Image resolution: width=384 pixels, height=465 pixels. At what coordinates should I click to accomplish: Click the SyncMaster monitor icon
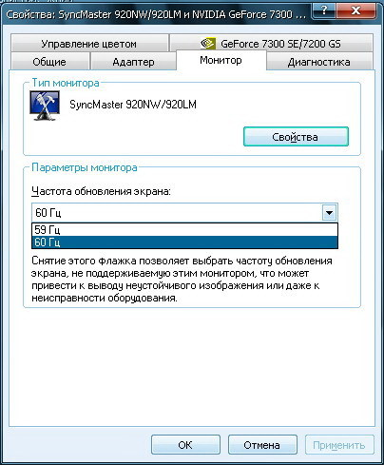pyautogui.click(x=45, y=106)
